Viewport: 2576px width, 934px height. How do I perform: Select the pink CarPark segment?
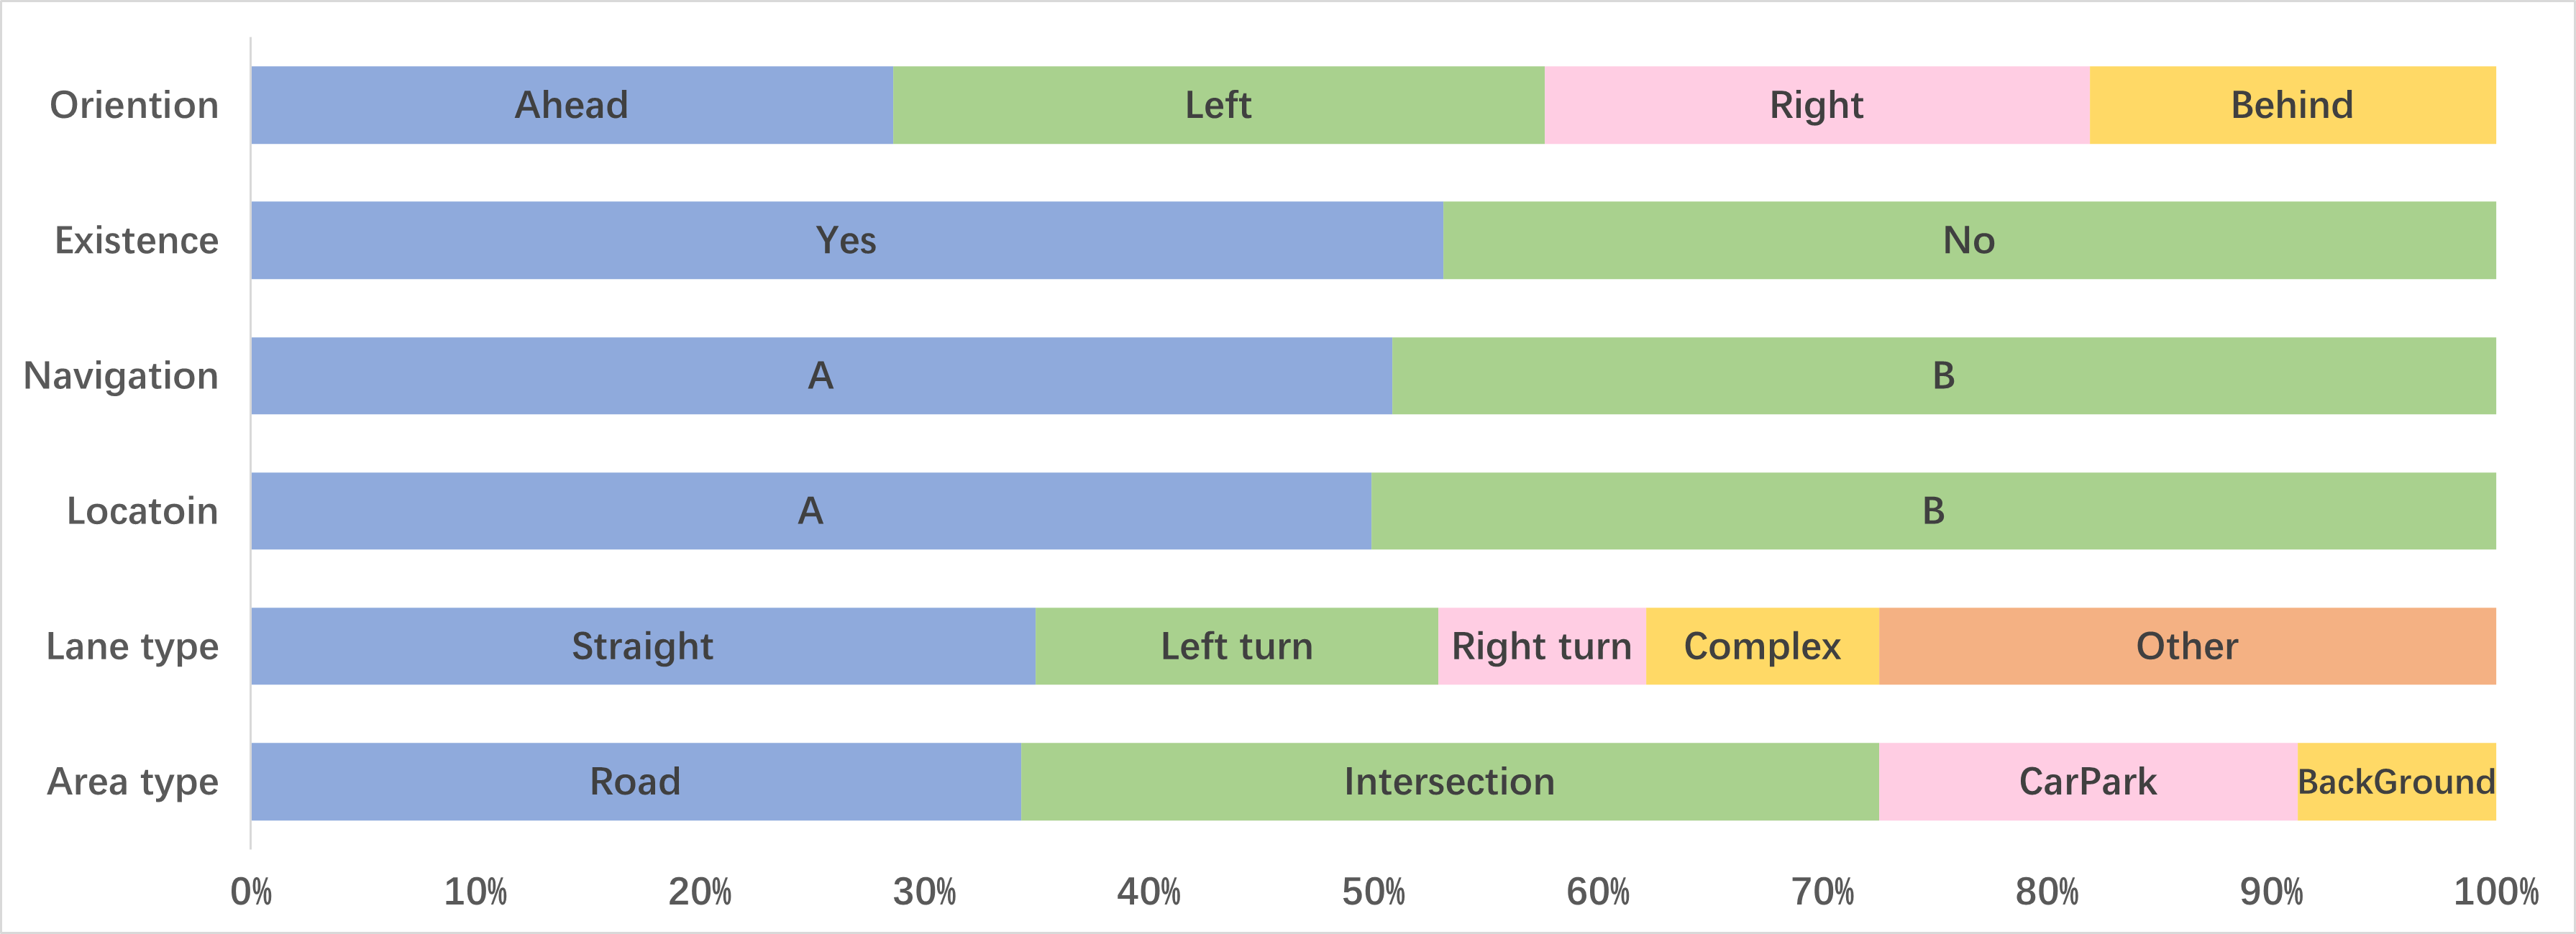(2087, 781)
